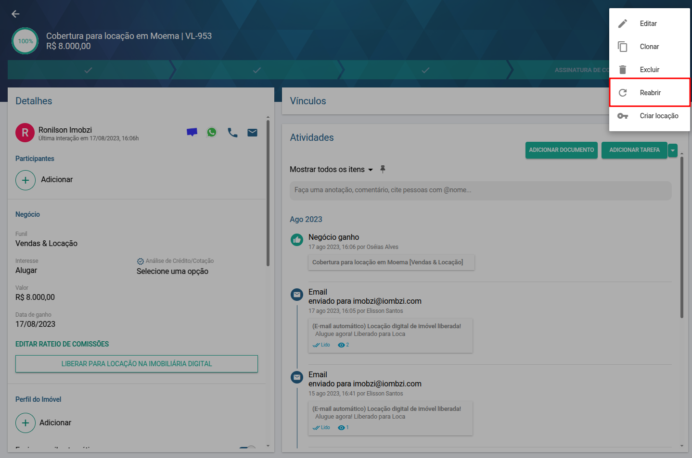Click the Vínculos section header
Viewport: 692px width, 458px height.
pos(308,101)
